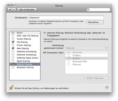118x101 pixels.
Task: Click the green Internet-Sharing status indicator
Action: 45,33
